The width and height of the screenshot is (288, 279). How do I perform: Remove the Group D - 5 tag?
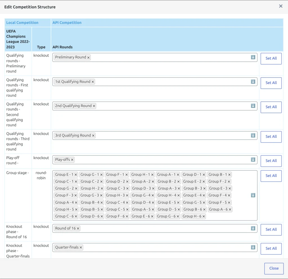pyautogui.click(x=179, y=210)
